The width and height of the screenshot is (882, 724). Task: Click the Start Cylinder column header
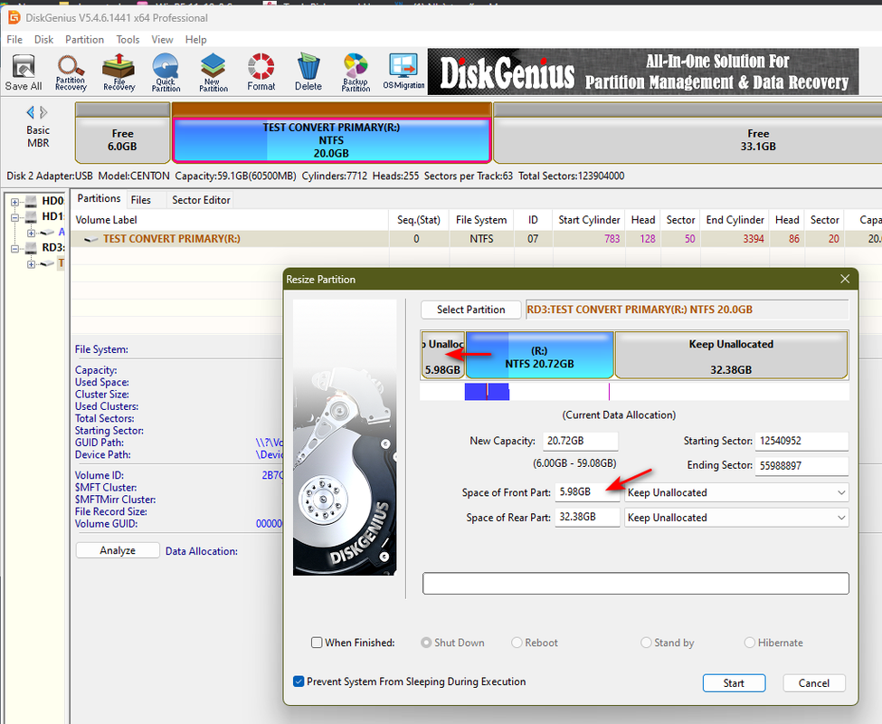pyautogui.click(x=589, y=220)
